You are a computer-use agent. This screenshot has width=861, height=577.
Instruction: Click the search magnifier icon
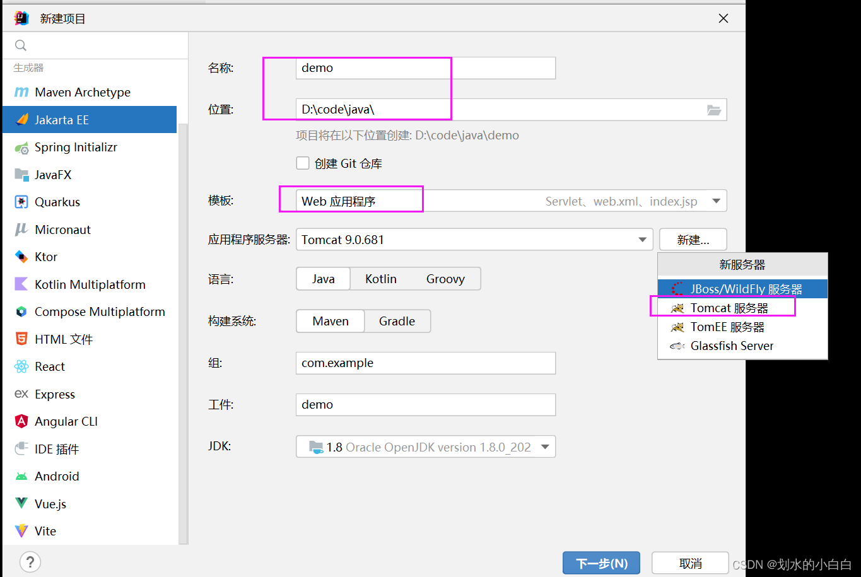point(21,45)
